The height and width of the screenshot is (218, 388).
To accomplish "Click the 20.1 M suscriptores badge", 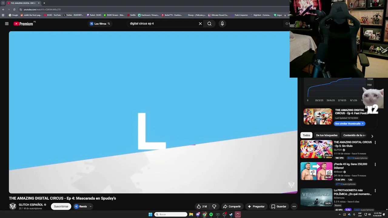I will point(357,158).
